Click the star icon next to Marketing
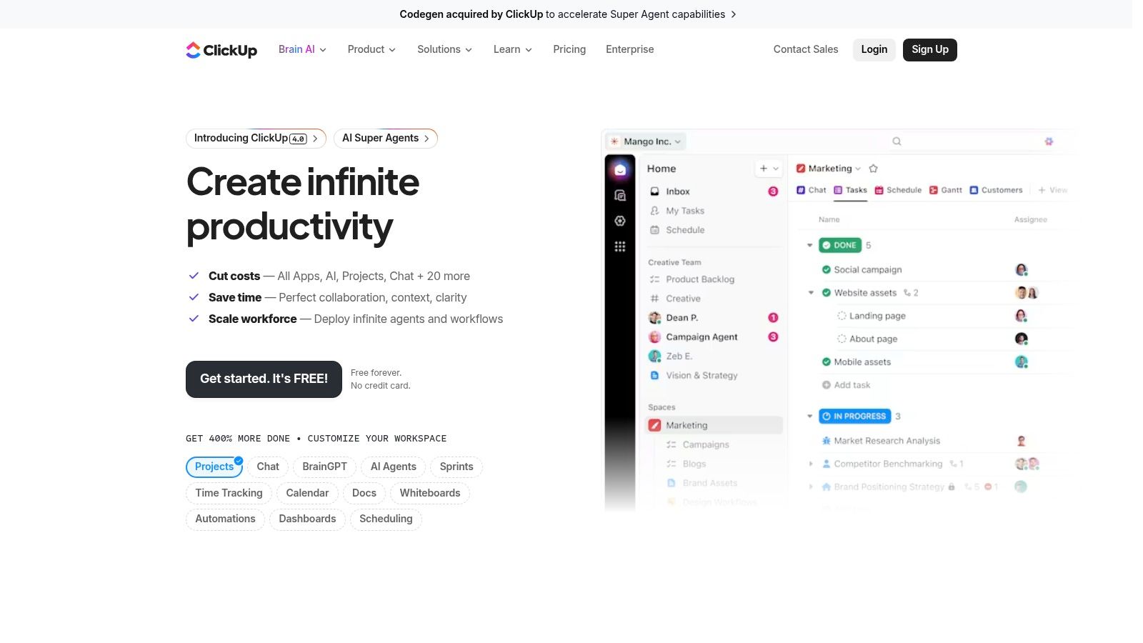This screenshot has height=643, width=1143. point(873,169)
